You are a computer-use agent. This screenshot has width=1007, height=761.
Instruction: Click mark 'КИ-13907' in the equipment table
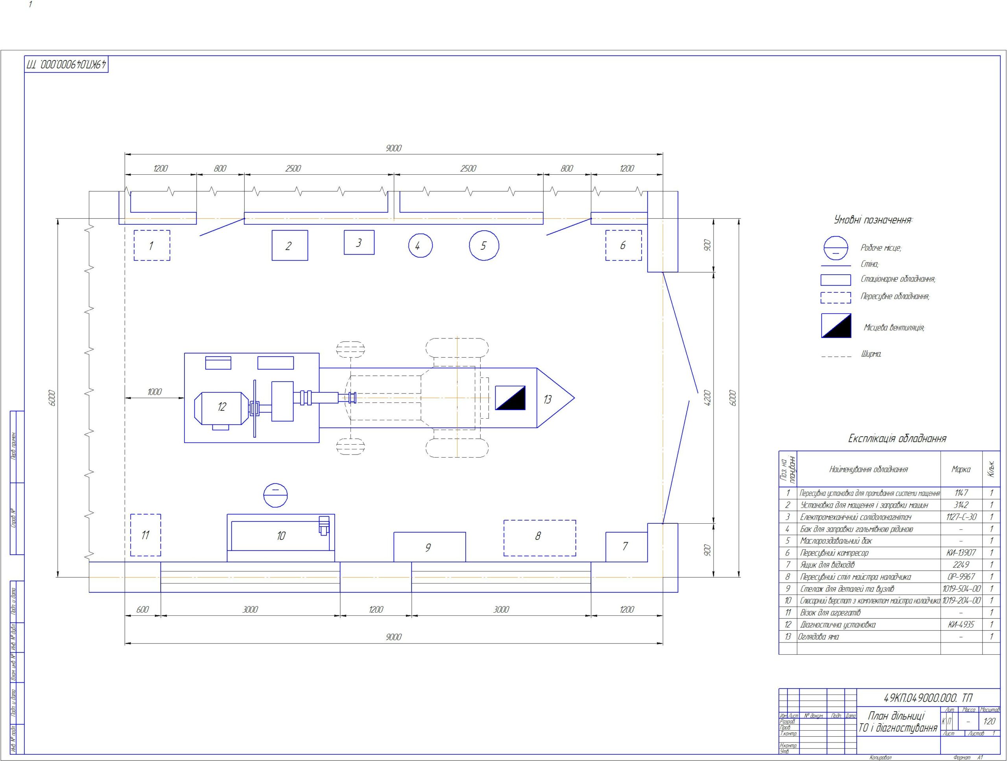(961, 552)
